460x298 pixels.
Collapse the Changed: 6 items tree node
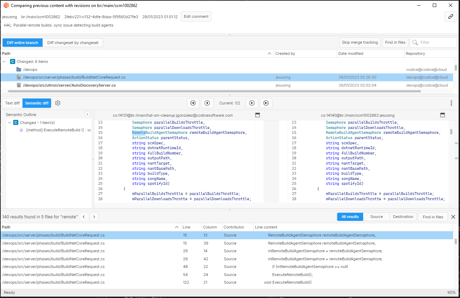point(4,61)
